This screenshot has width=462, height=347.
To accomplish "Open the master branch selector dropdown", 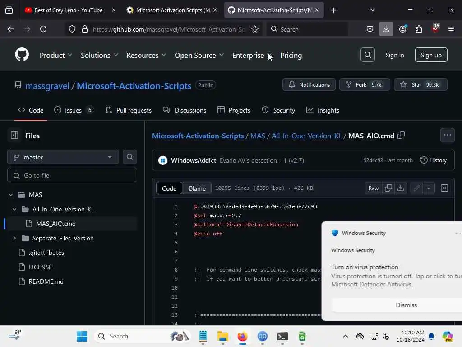I will (63, 157).
